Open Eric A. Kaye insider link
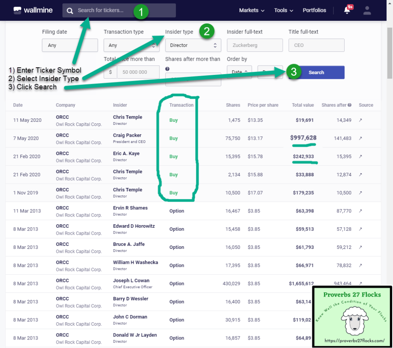The width and height of the screenshot is (393, 348). pyautogui.click(x=126, y=153)
